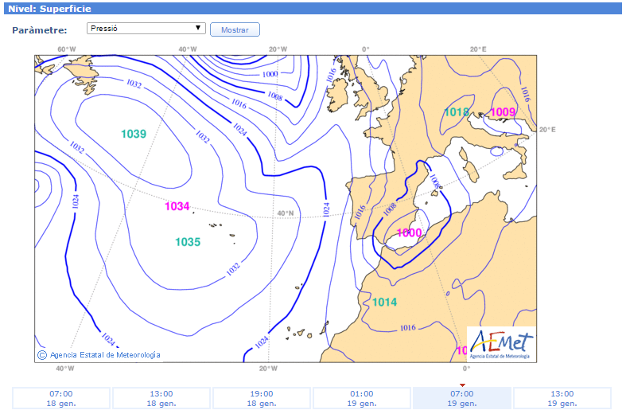626x414 pixels.
Task: Click the green 1035 pressure label
Action: (188, 242)
